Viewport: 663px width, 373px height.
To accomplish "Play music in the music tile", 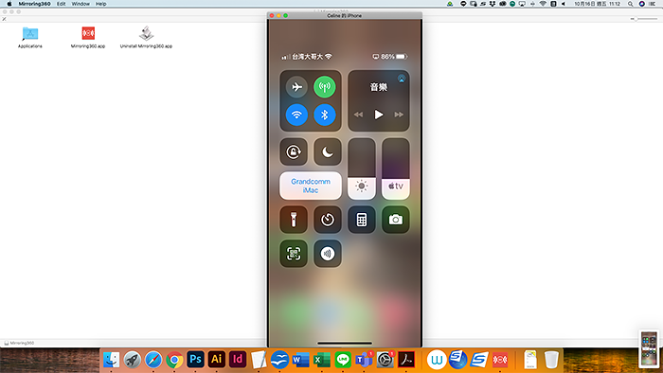I will (379, 115).
